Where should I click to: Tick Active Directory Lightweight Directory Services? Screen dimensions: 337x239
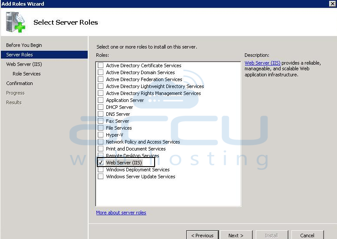tap(100, 86)
